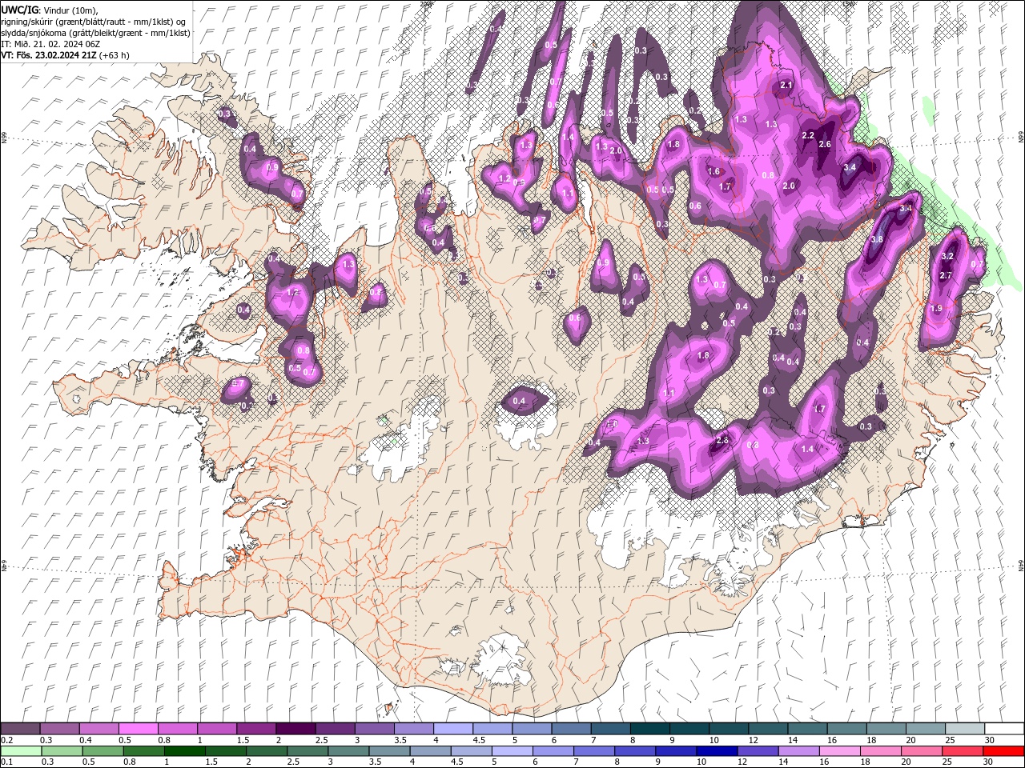1025x768 pixels.
Task: Click the 0.4 value over the central glacier
Action: tap(519, 401)
